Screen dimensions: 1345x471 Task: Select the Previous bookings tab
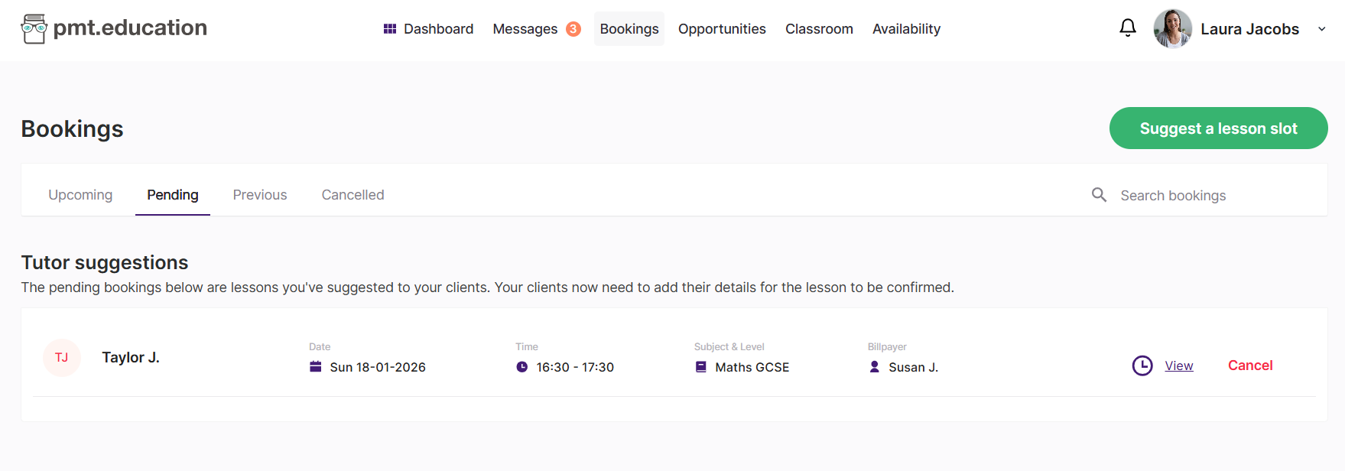[260, 195]
